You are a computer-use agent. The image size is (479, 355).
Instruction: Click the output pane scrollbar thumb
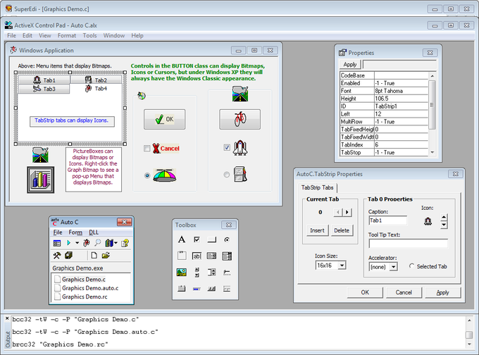point(469,335)
